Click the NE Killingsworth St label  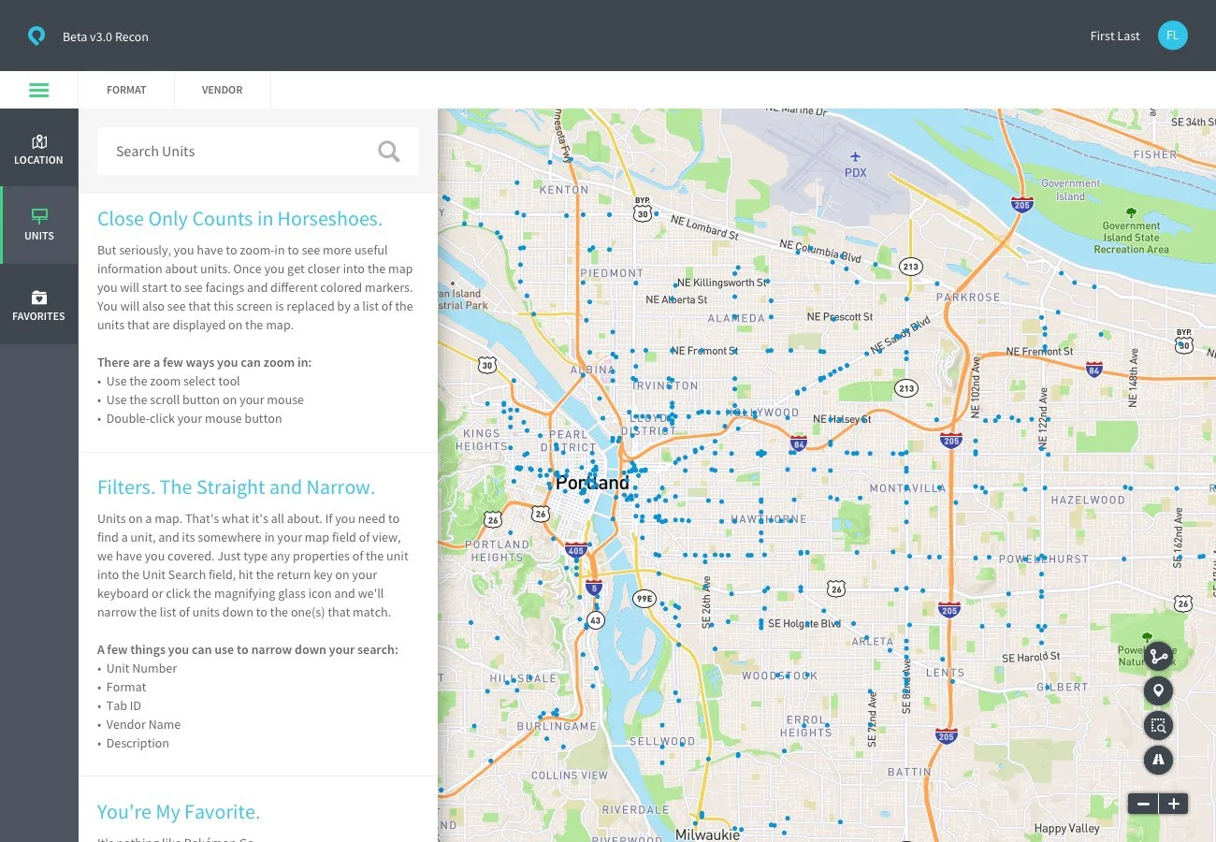click(723, 283)
